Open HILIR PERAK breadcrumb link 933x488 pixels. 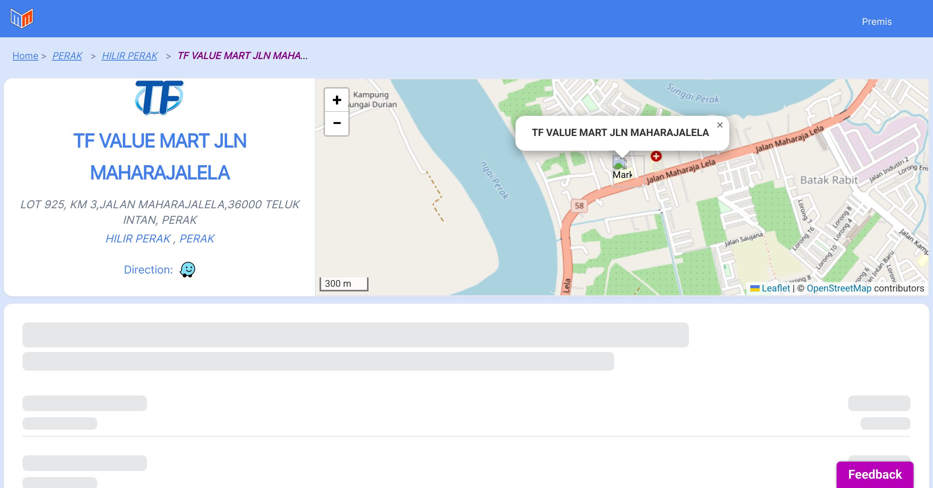tap(129, 56)
